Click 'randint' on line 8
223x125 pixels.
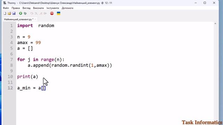[79, 65]
